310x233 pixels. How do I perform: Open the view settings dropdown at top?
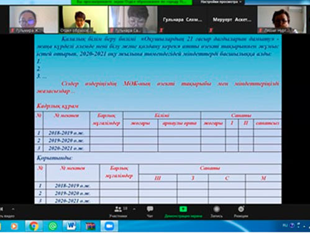tap(221, 2)
